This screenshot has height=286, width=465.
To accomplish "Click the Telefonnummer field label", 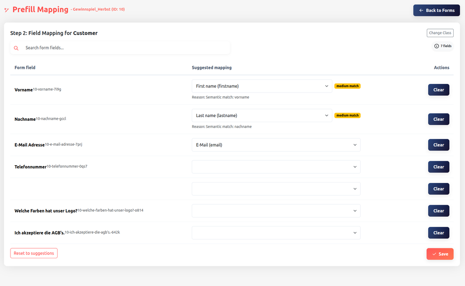I will (x=30, y=167).
